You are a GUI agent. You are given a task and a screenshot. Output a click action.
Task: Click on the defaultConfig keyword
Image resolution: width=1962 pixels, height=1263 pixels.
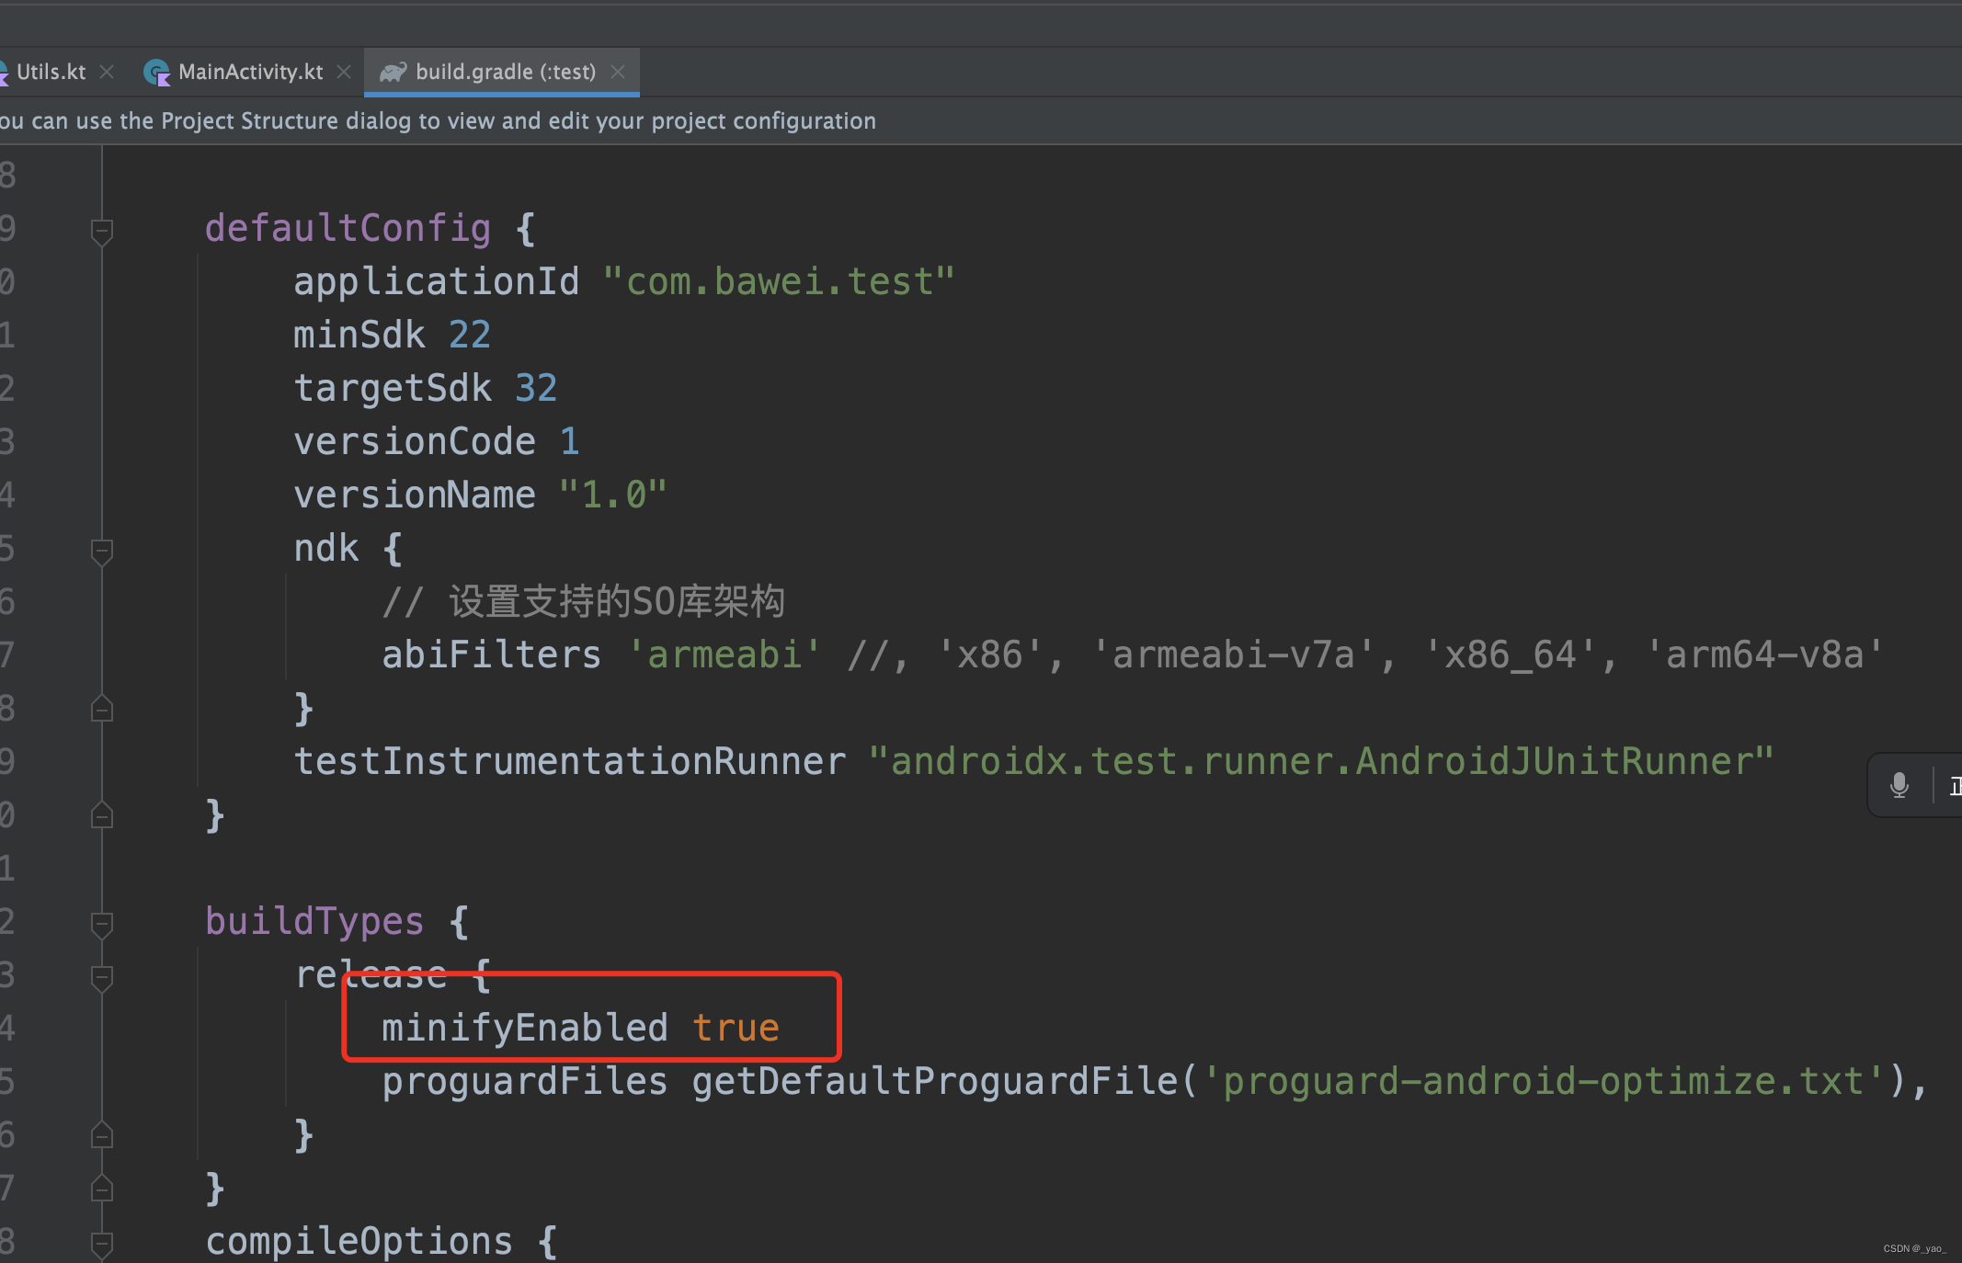tap(348, 228)
